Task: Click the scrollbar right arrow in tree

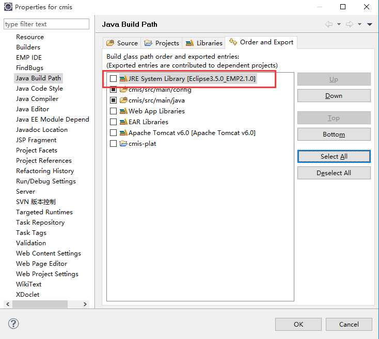Action: (85, 304)
